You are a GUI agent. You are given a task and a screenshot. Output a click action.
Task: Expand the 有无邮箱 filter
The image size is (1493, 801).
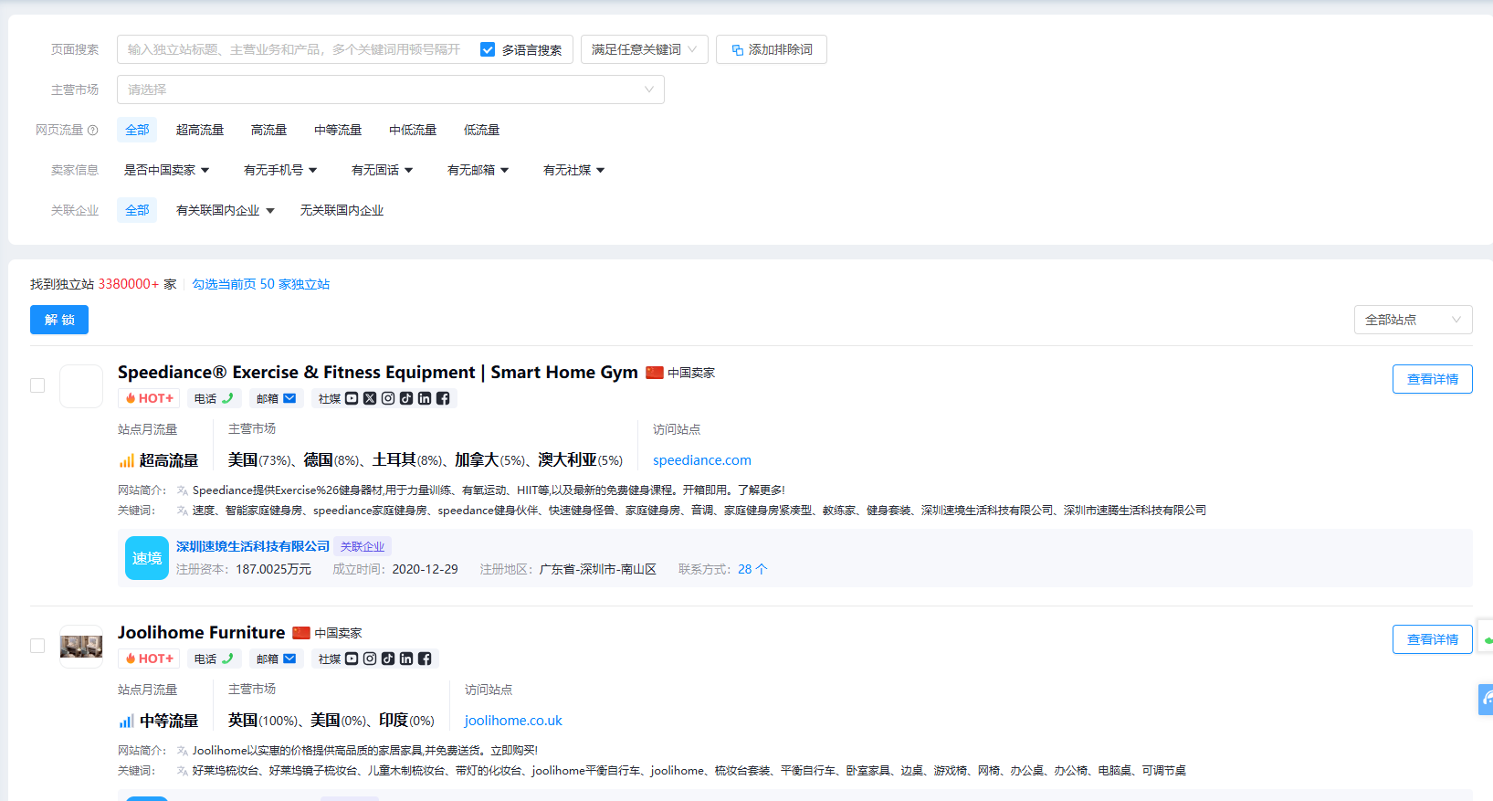pos(478,170)
